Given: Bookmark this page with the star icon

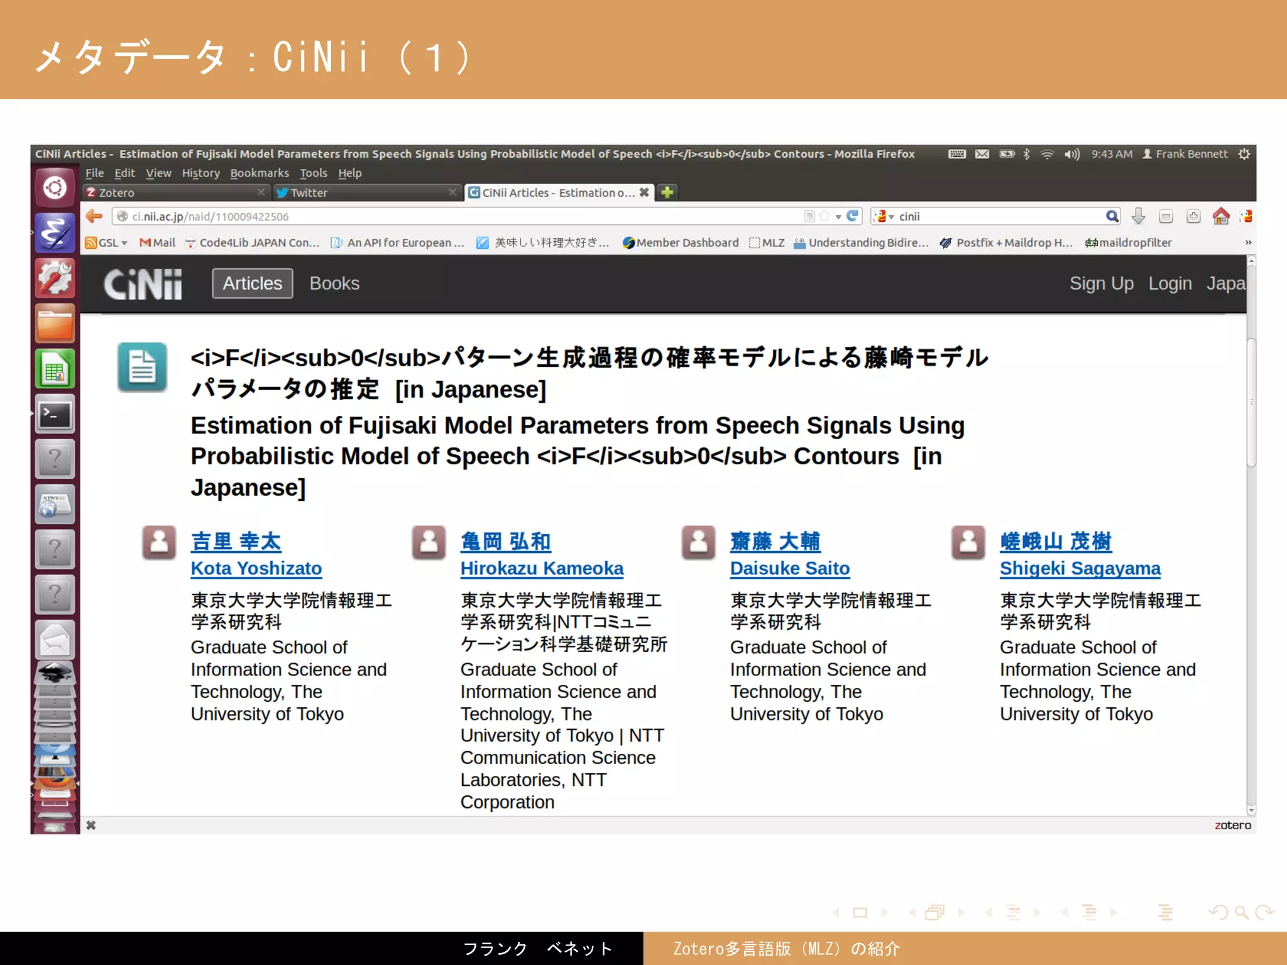Looking at the screenshot, I should tap(824, 216).
